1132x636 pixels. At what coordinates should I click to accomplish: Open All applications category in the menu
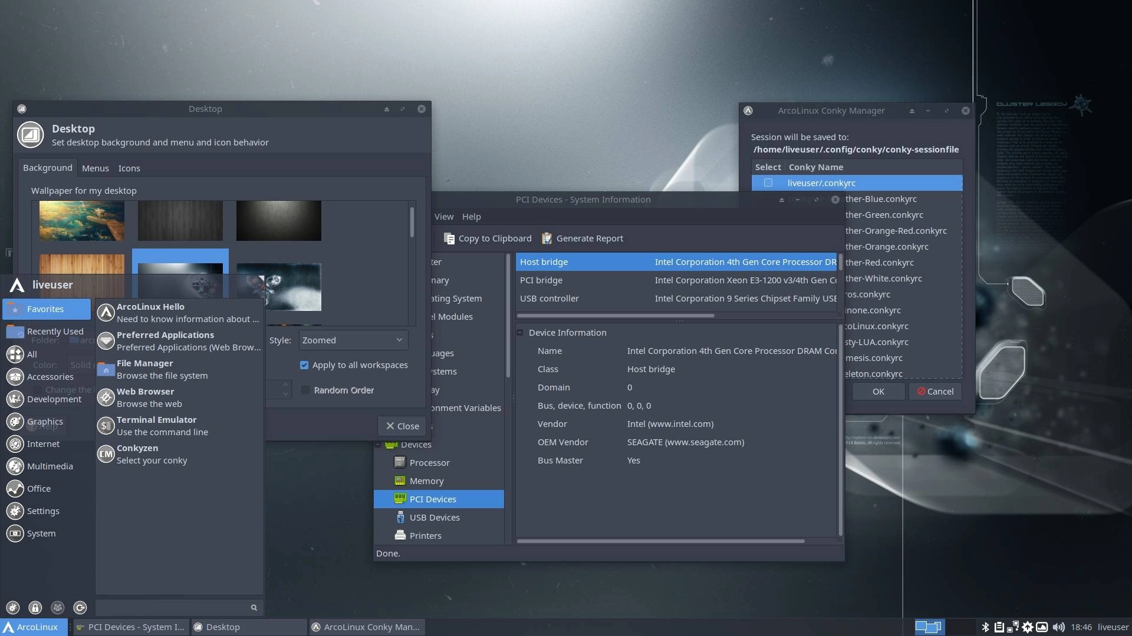coord(47,355)
